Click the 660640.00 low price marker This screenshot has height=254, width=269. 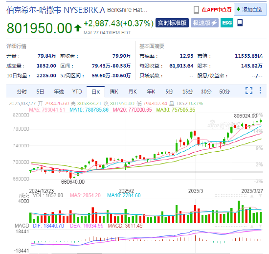(x=73, y=182)
